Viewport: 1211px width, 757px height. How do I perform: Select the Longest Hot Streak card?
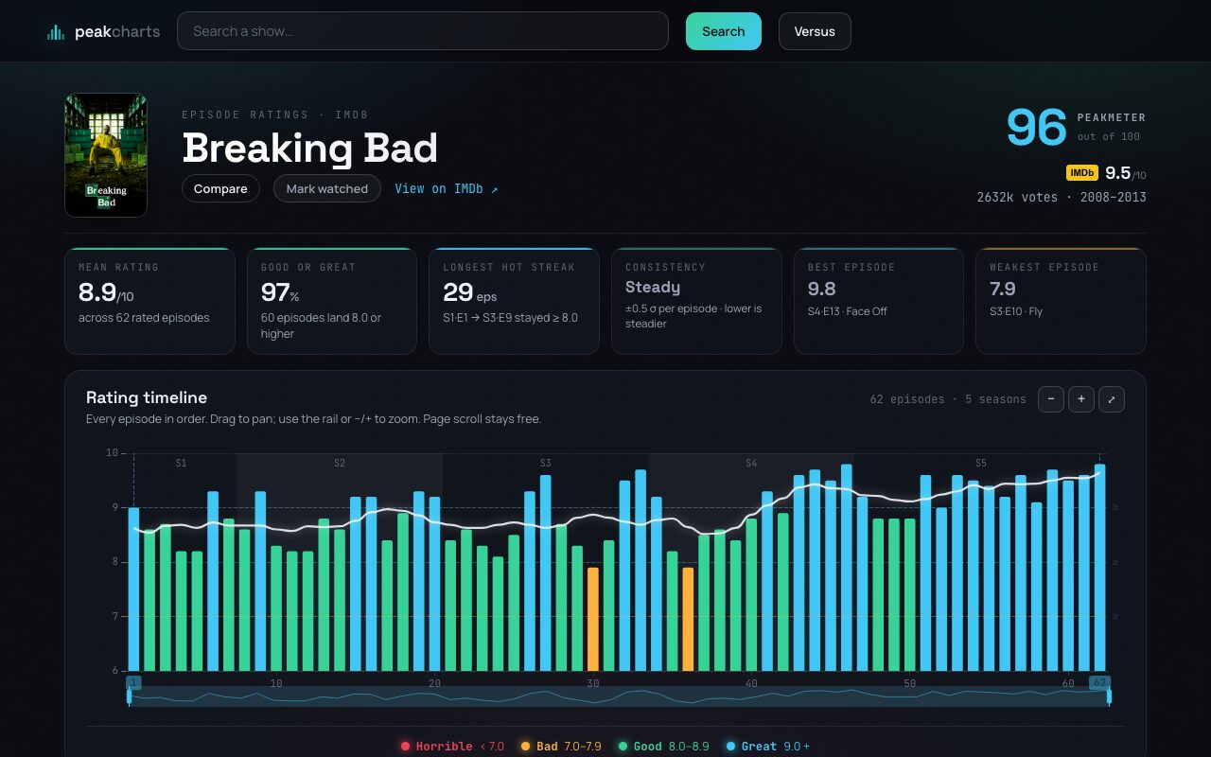coord(514,301)
